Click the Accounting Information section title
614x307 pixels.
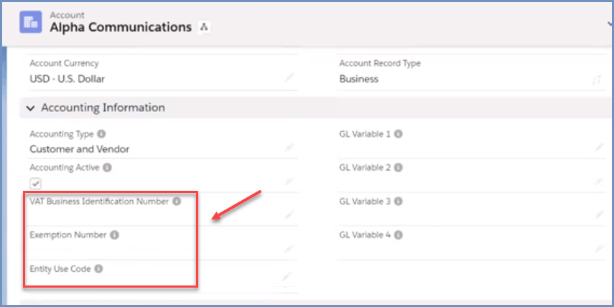(x=103, y=108)
